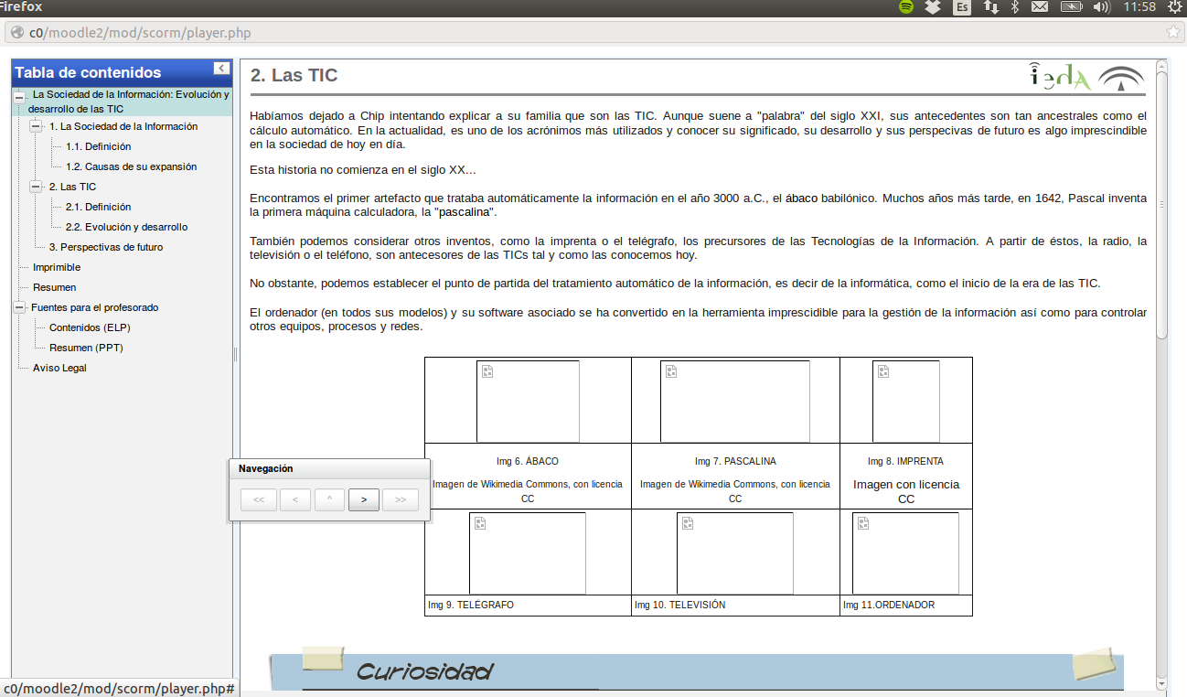
Task: Click the '<<' navigation button
Action: (x=259, y=499)
